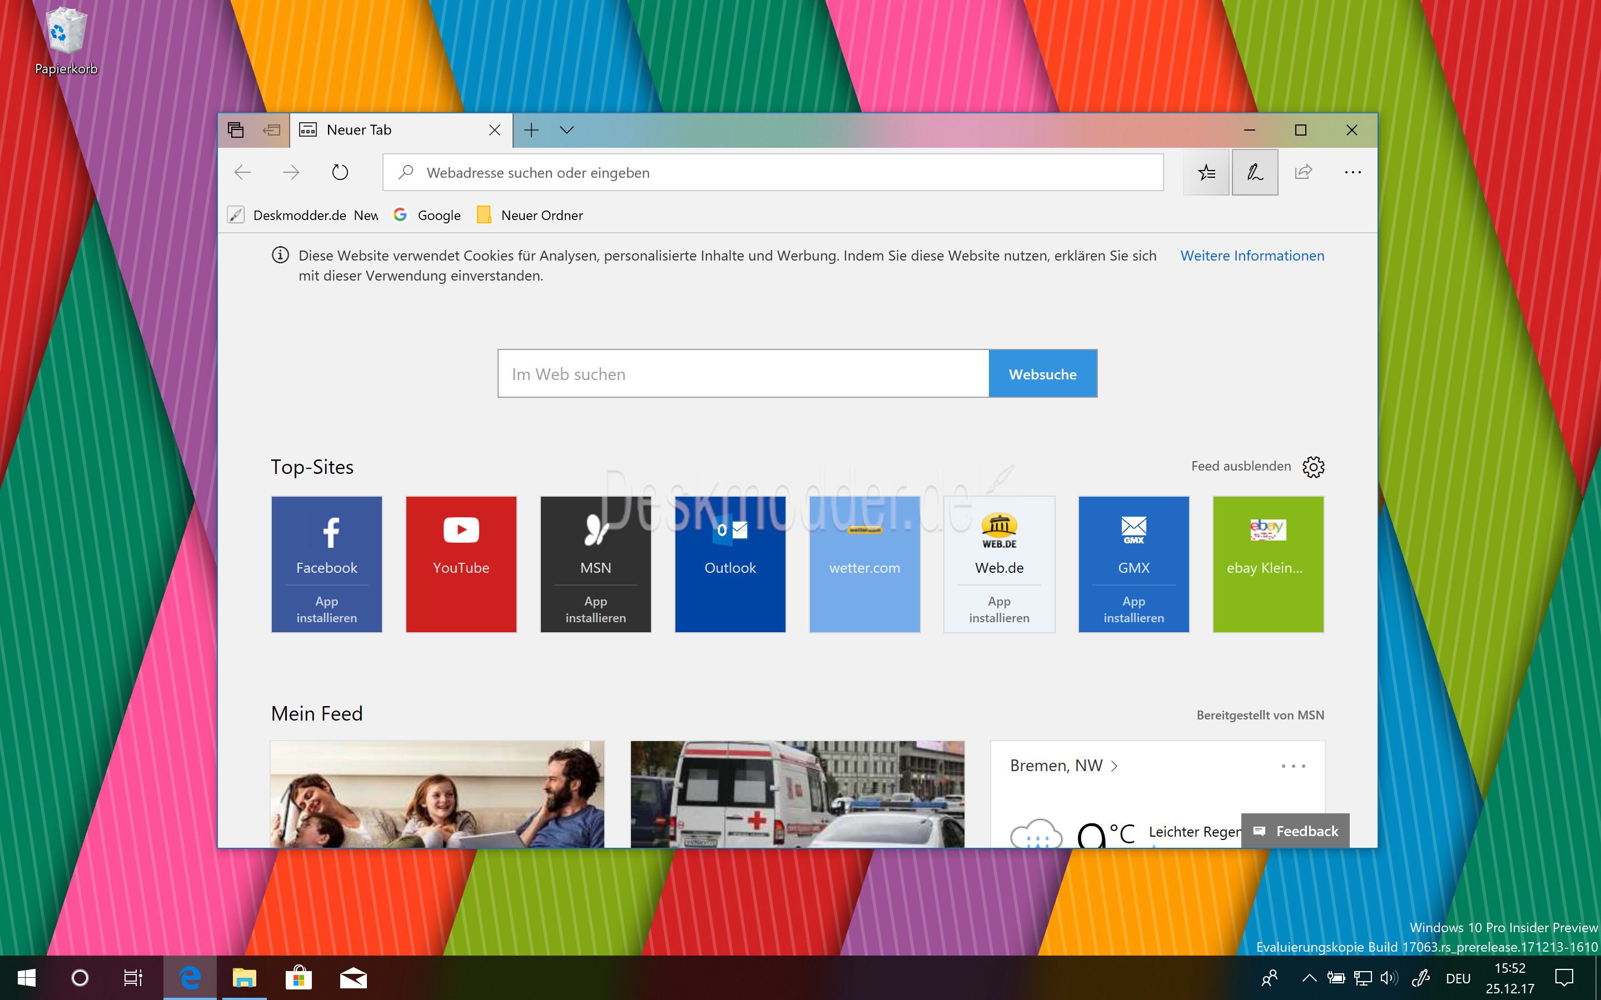Image resolution: width=1601 pixels, height=1000 pixels.
Task: Install the Web.de app link
Action: click(999, 609)
